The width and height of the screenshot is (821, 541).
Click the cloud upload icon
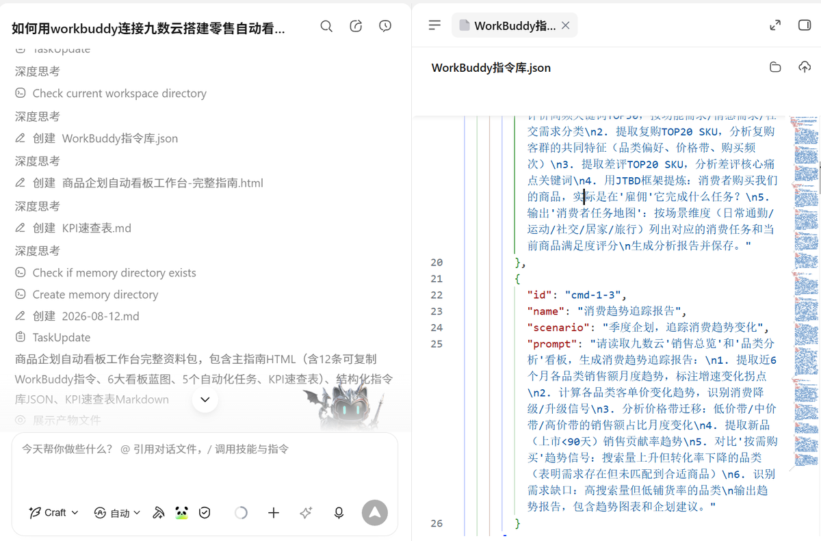805,67
